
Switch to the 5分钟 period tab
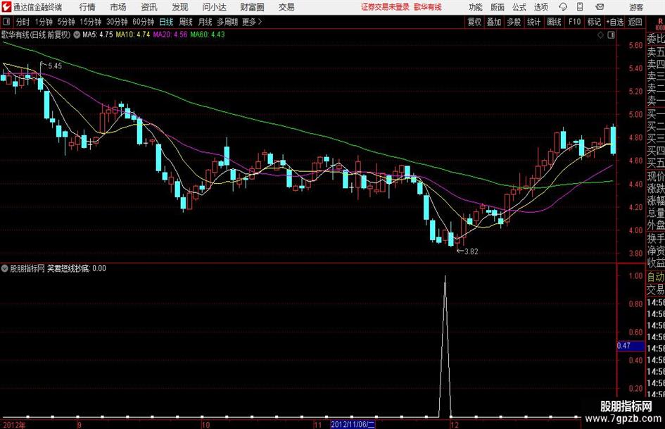65,22
